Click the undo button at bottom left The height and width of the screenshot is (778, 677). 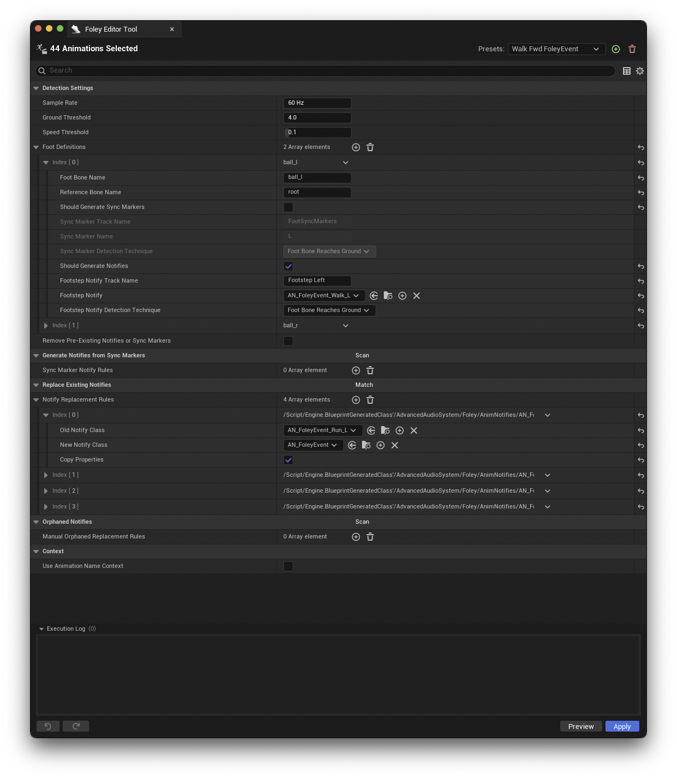point(48,726)
